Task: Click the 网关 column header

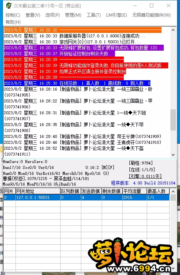Action: pyautogui.click(x=10, y=191)
